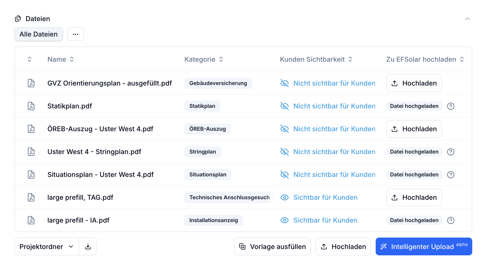
Task: Click the Dateien section files icon
Action: pyautogui.click(x=18, y=19)
